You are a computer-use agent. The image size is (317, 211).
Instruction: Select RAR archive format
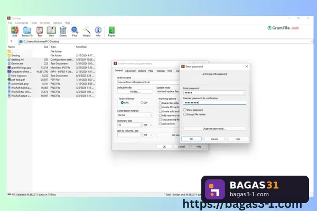pyautogui.click(x=122, y=103)
